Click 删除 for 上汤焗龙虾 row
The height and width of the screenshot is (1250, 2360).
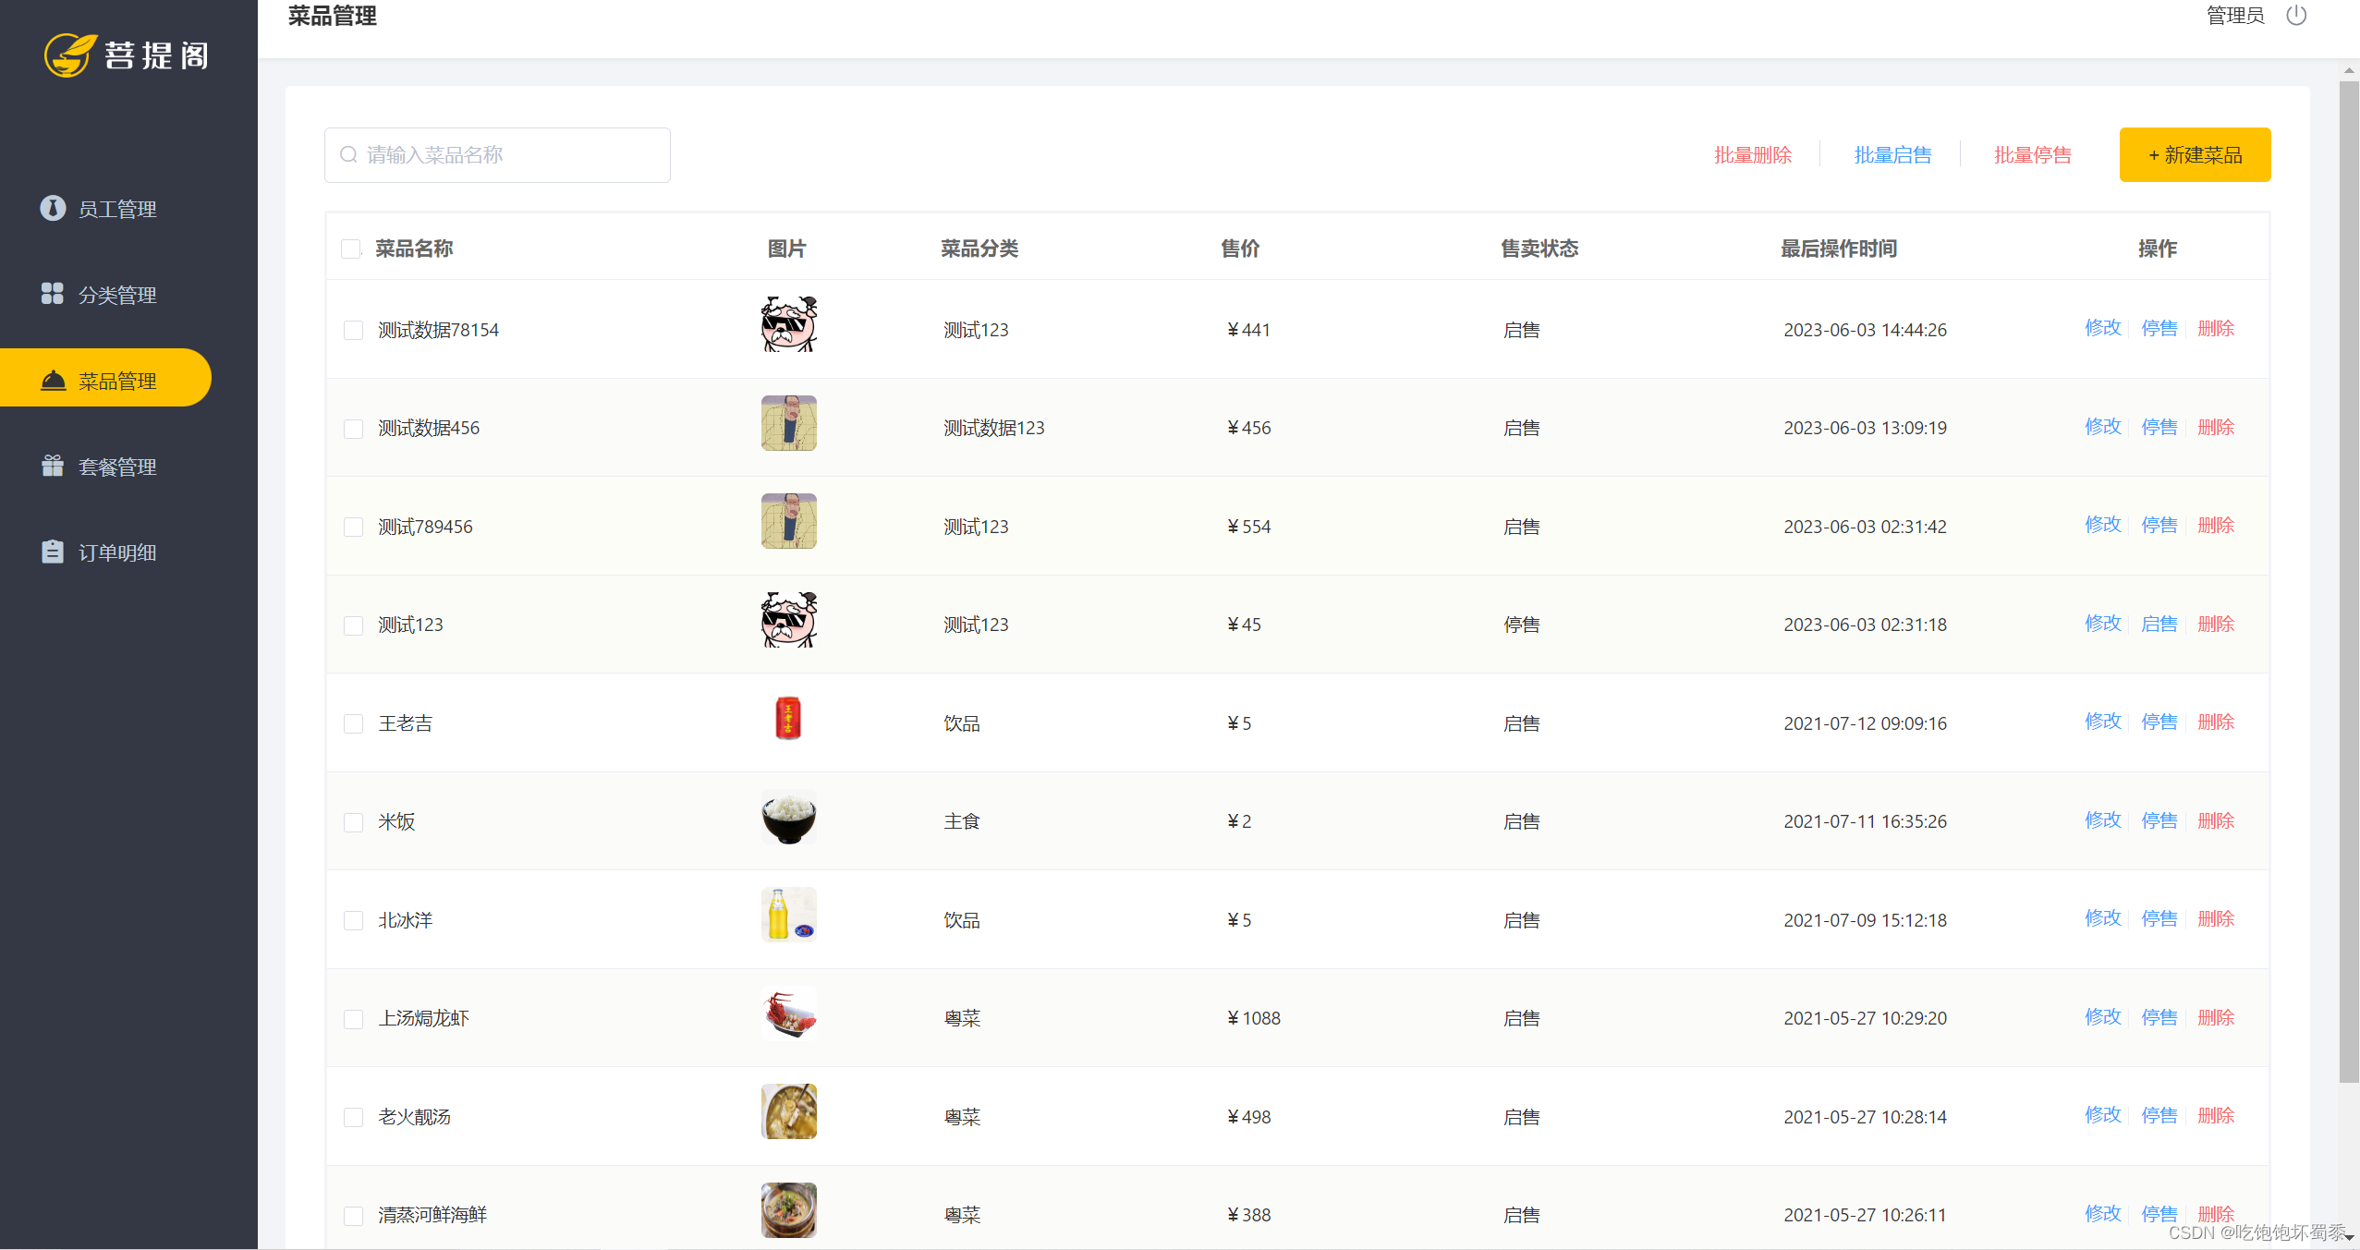[2216, 1017]
